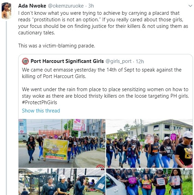
Task: Open tweet options chevron menu
Action: (190, 6)
